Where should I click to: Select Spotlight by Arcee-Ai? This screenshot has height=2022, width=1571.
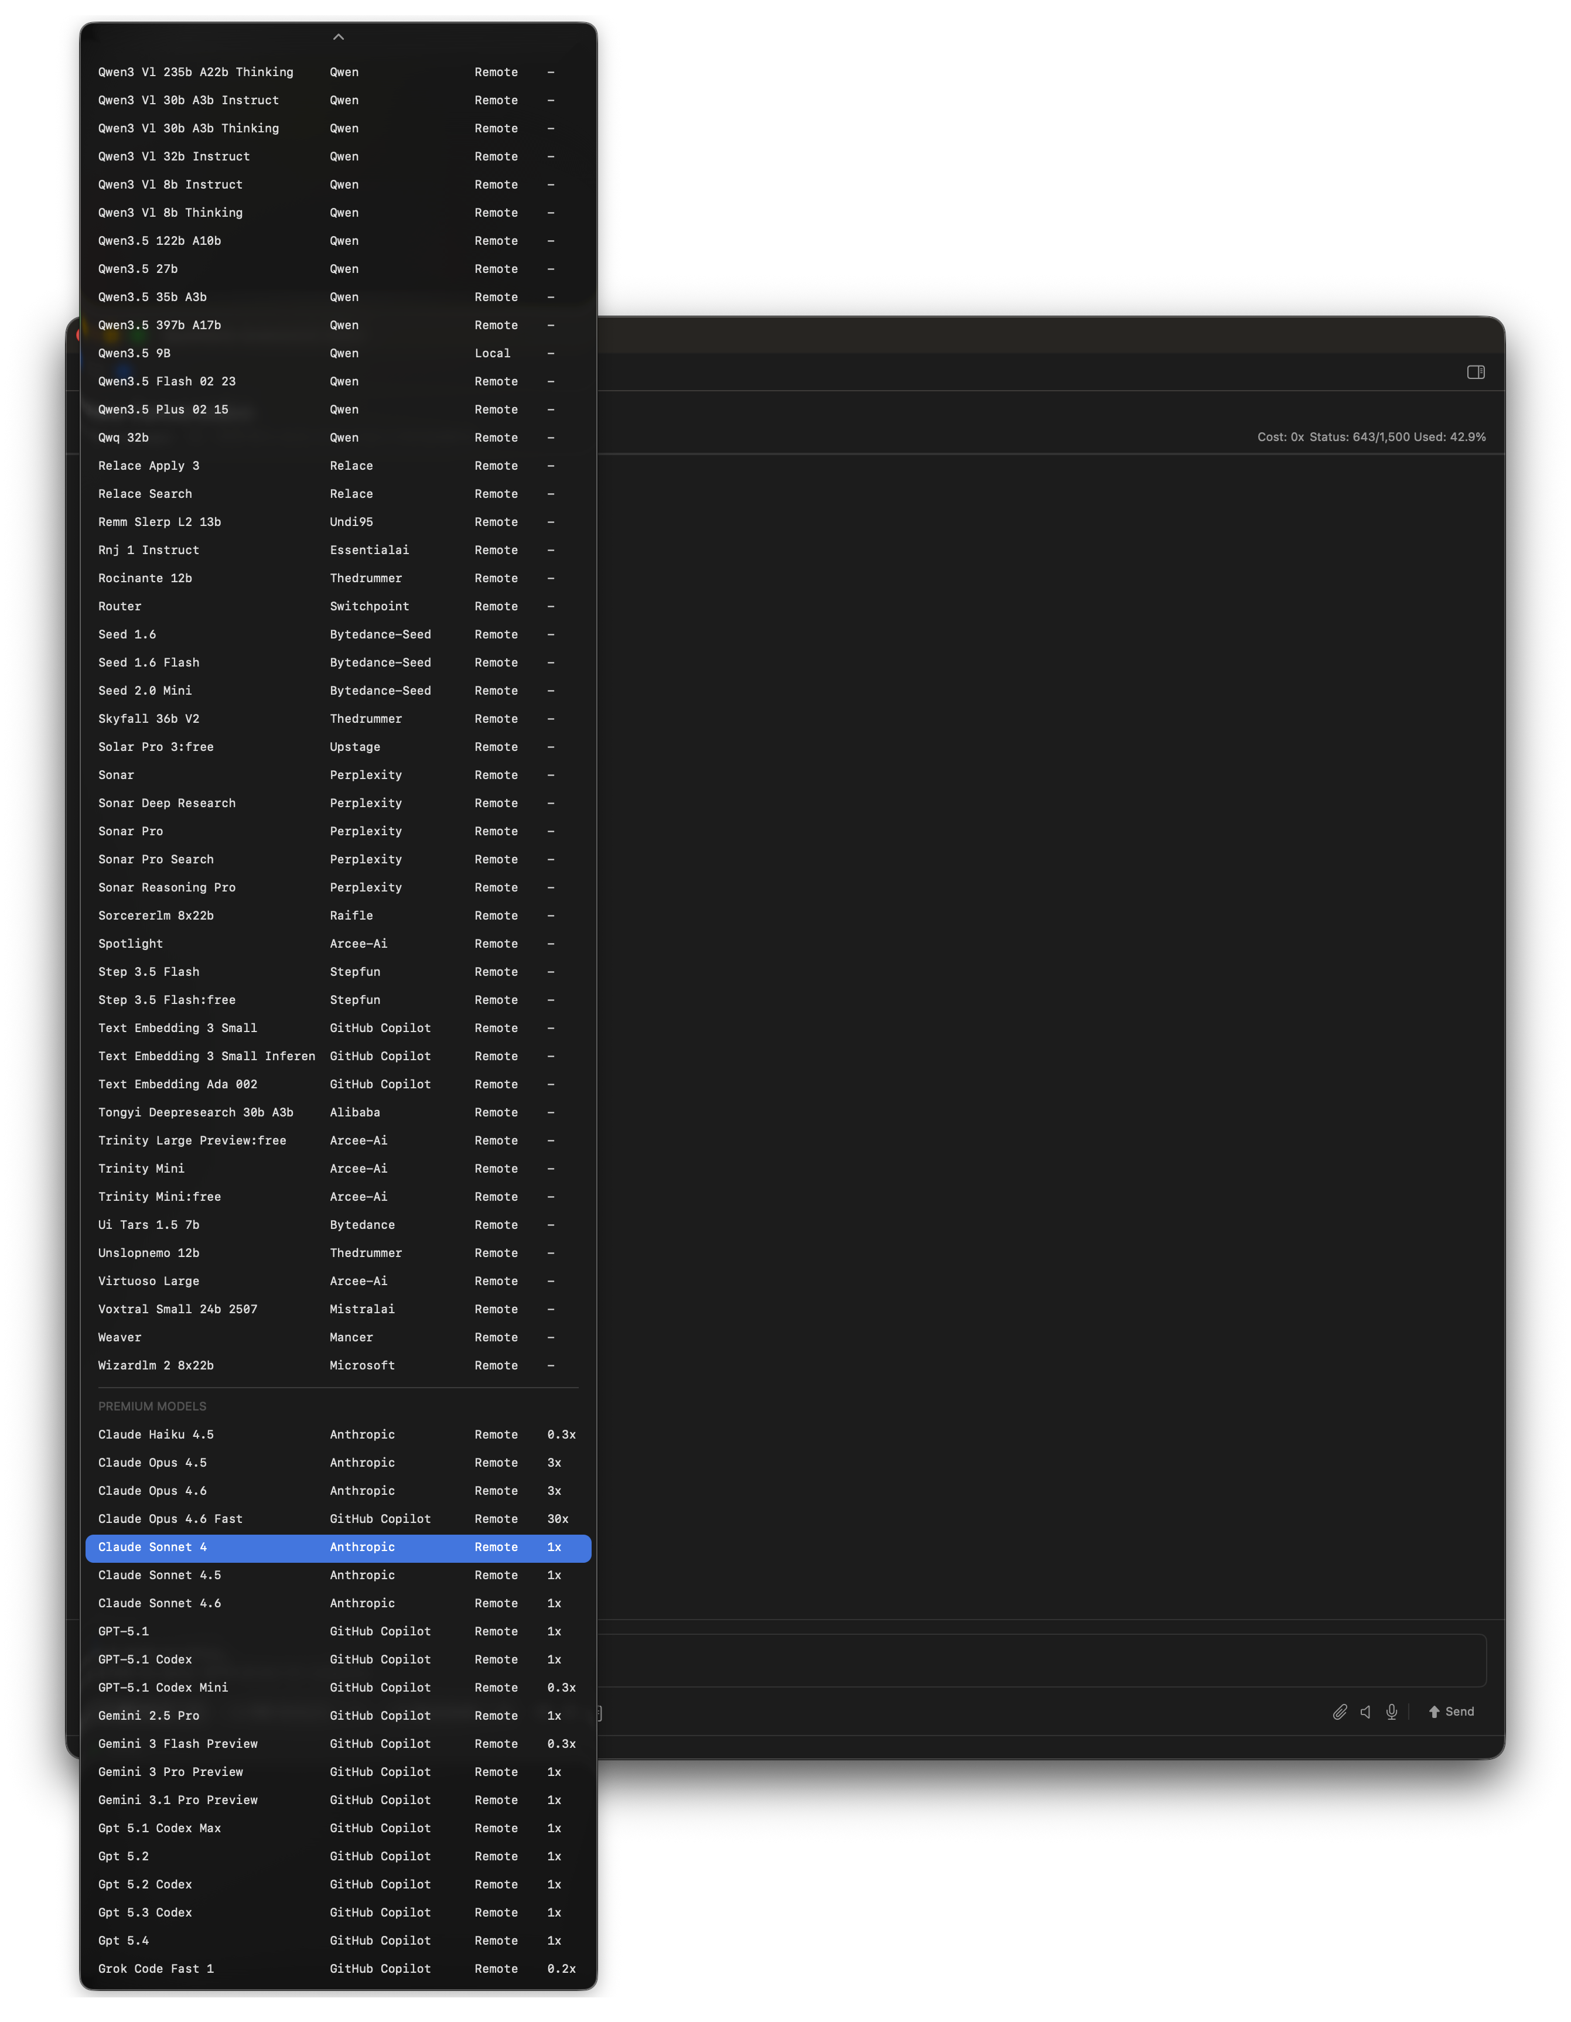338,944
